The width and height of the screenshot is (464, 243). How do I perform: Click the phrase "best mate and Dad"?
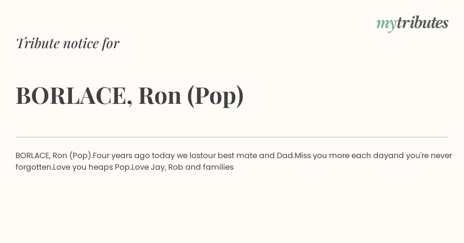pos(255,156)
